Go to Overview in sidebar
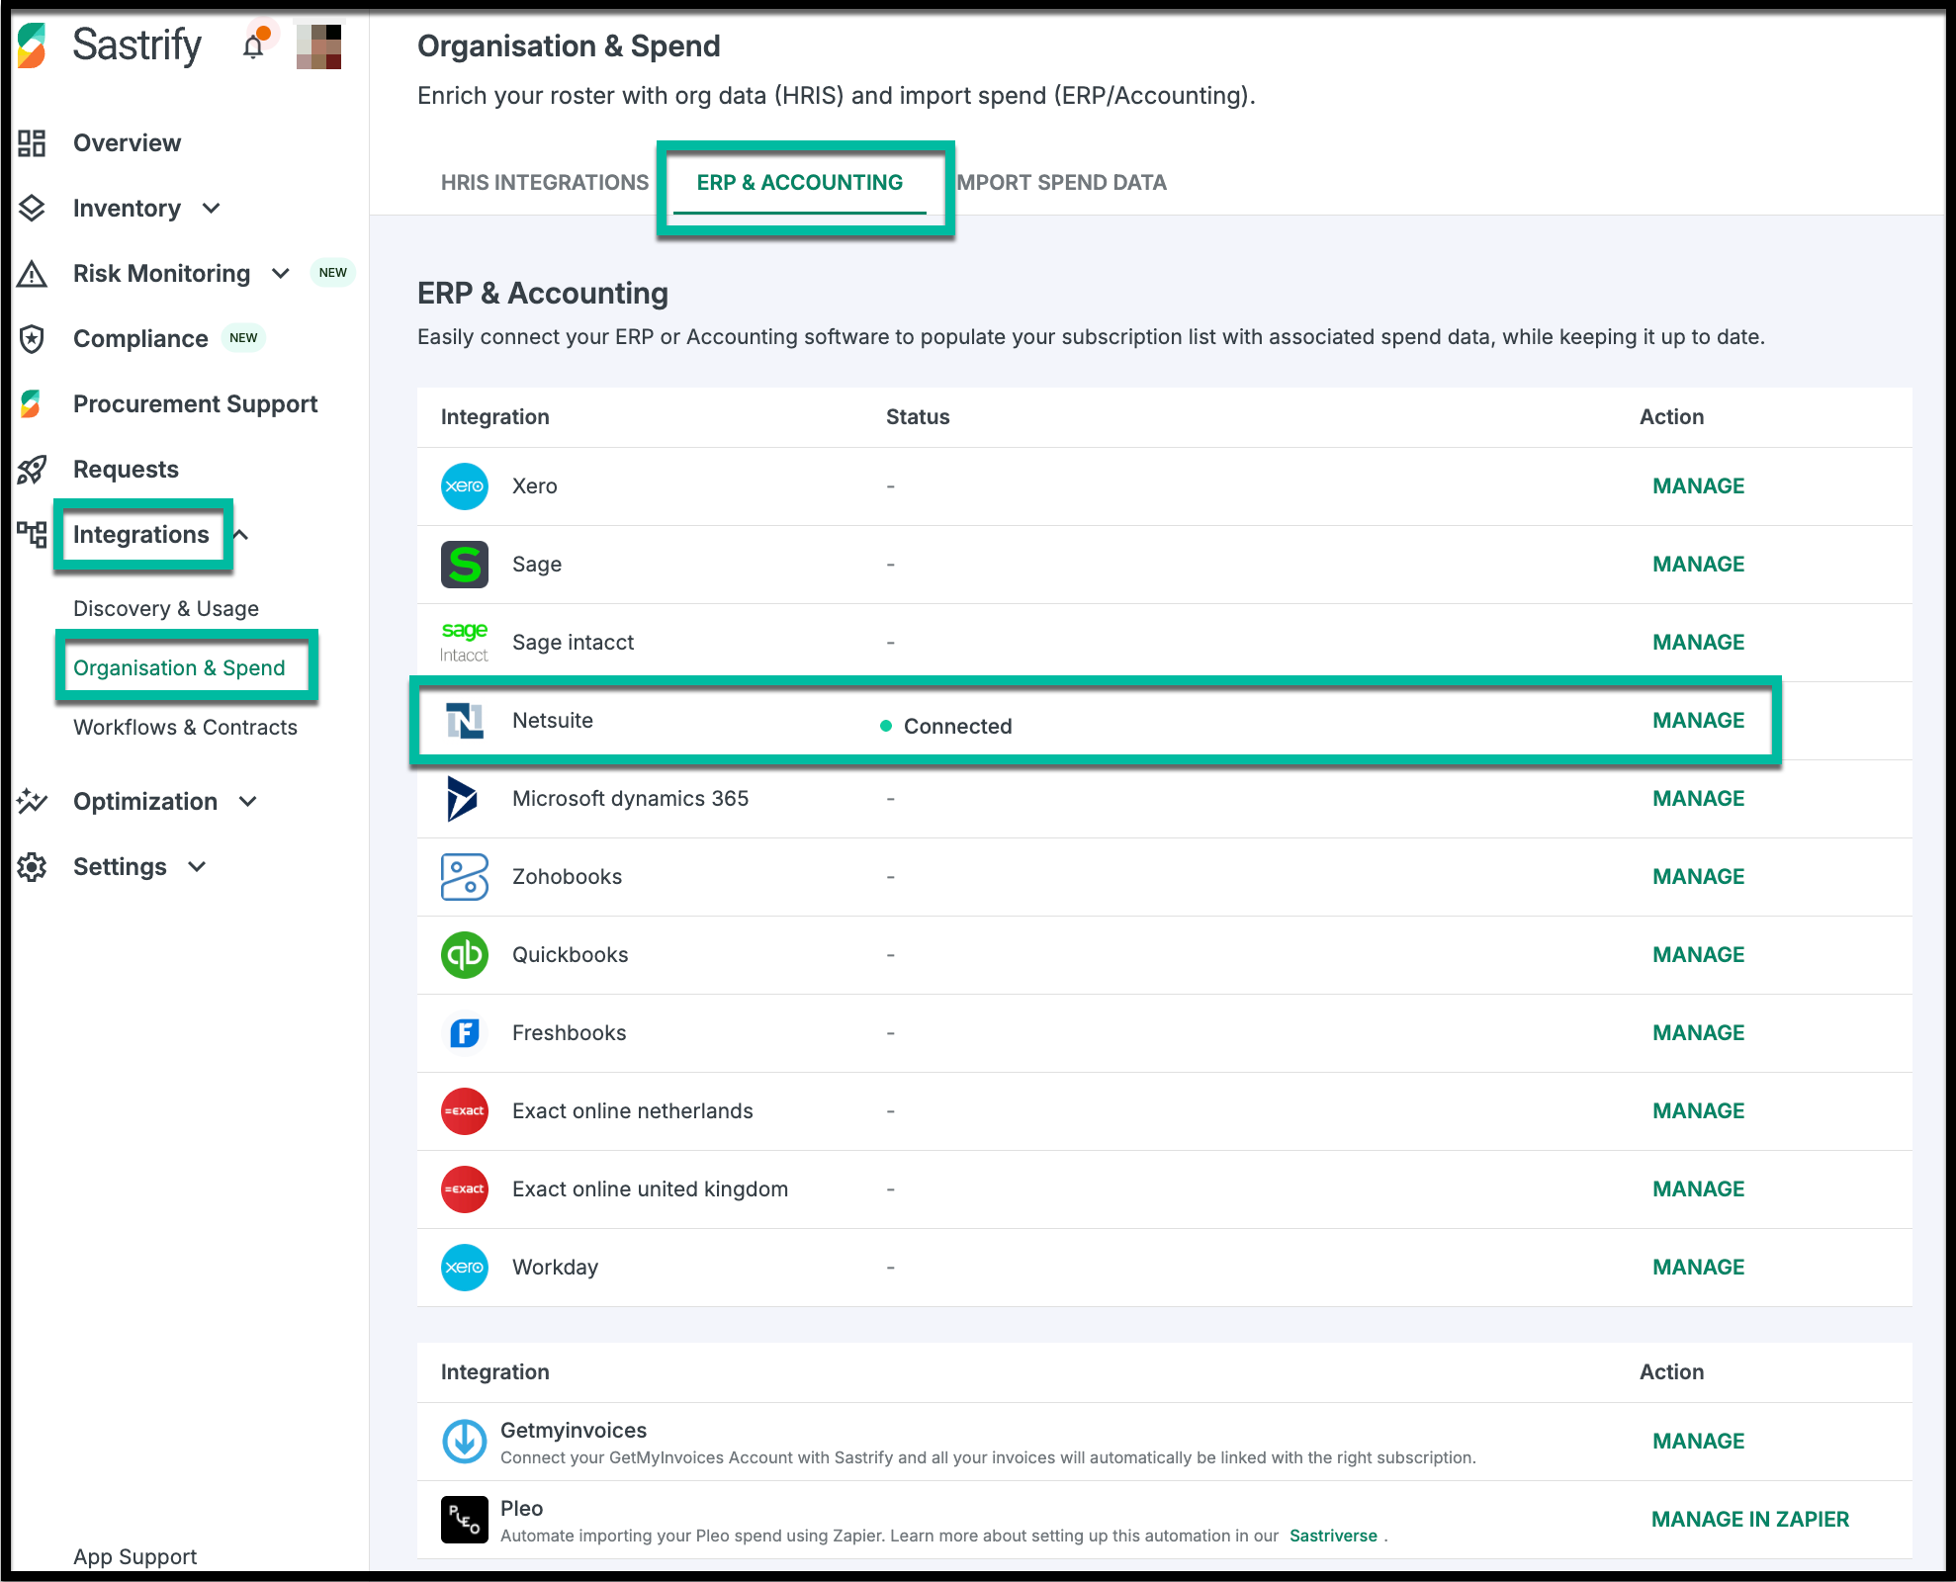 click(128, 143)
